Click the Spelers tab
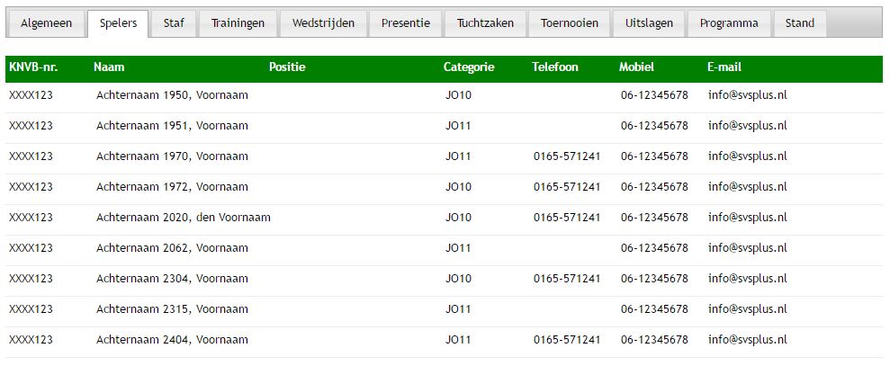The height and width of the screenshot is (366, 890). [x=119, y=22]
